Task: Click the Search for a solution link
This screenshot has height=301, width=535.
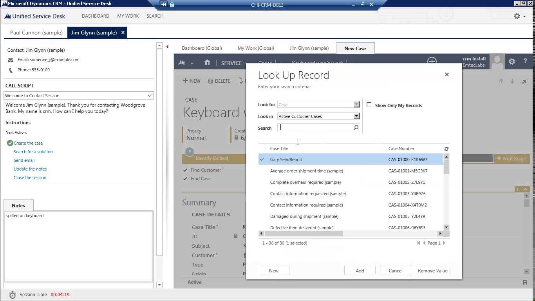Action: [33, 152]
